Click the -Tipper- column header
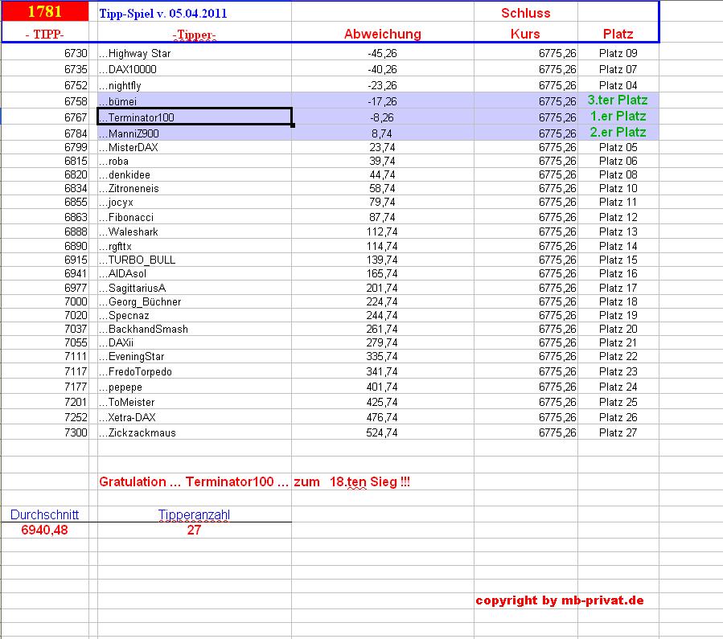 194,35
